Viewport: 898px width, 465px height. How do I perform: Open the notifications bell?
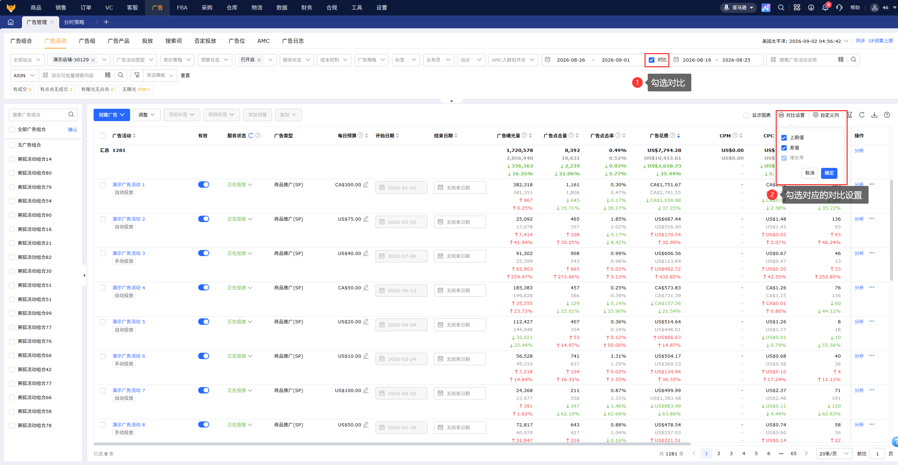[x=825, y=7]
